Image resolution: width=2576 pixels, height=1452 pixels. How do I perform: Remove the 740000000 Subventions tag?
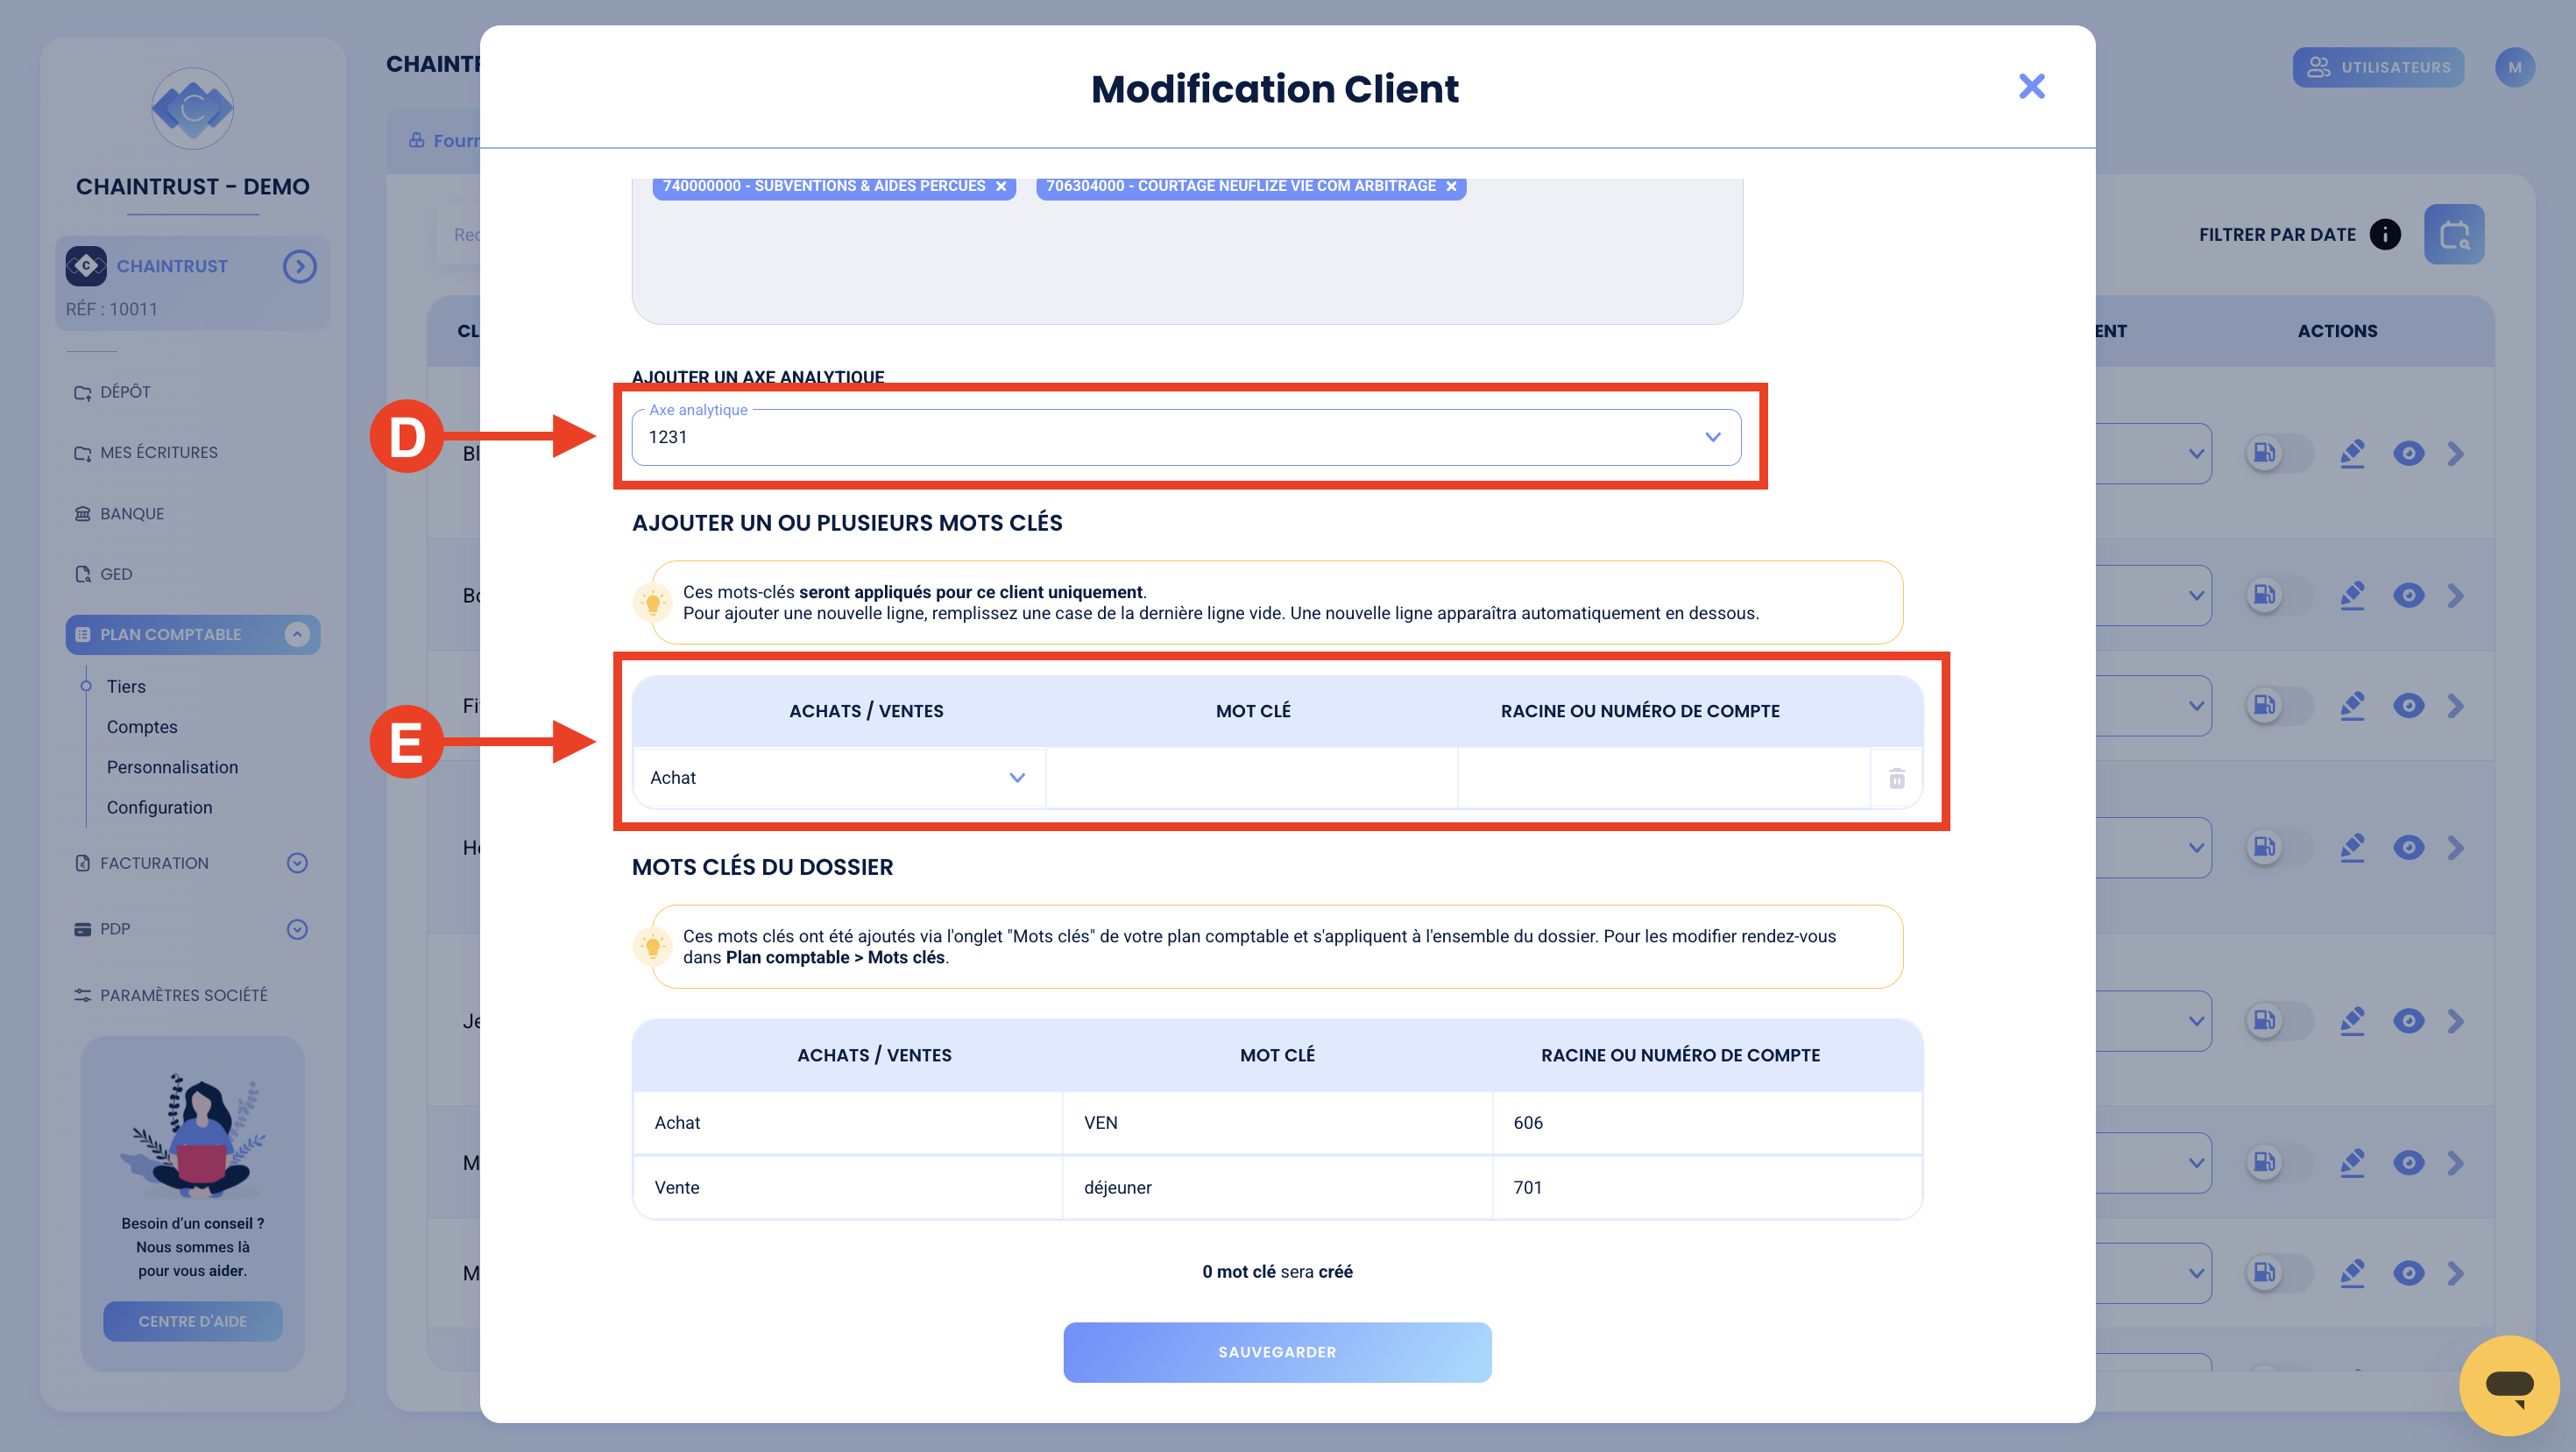1001,186
